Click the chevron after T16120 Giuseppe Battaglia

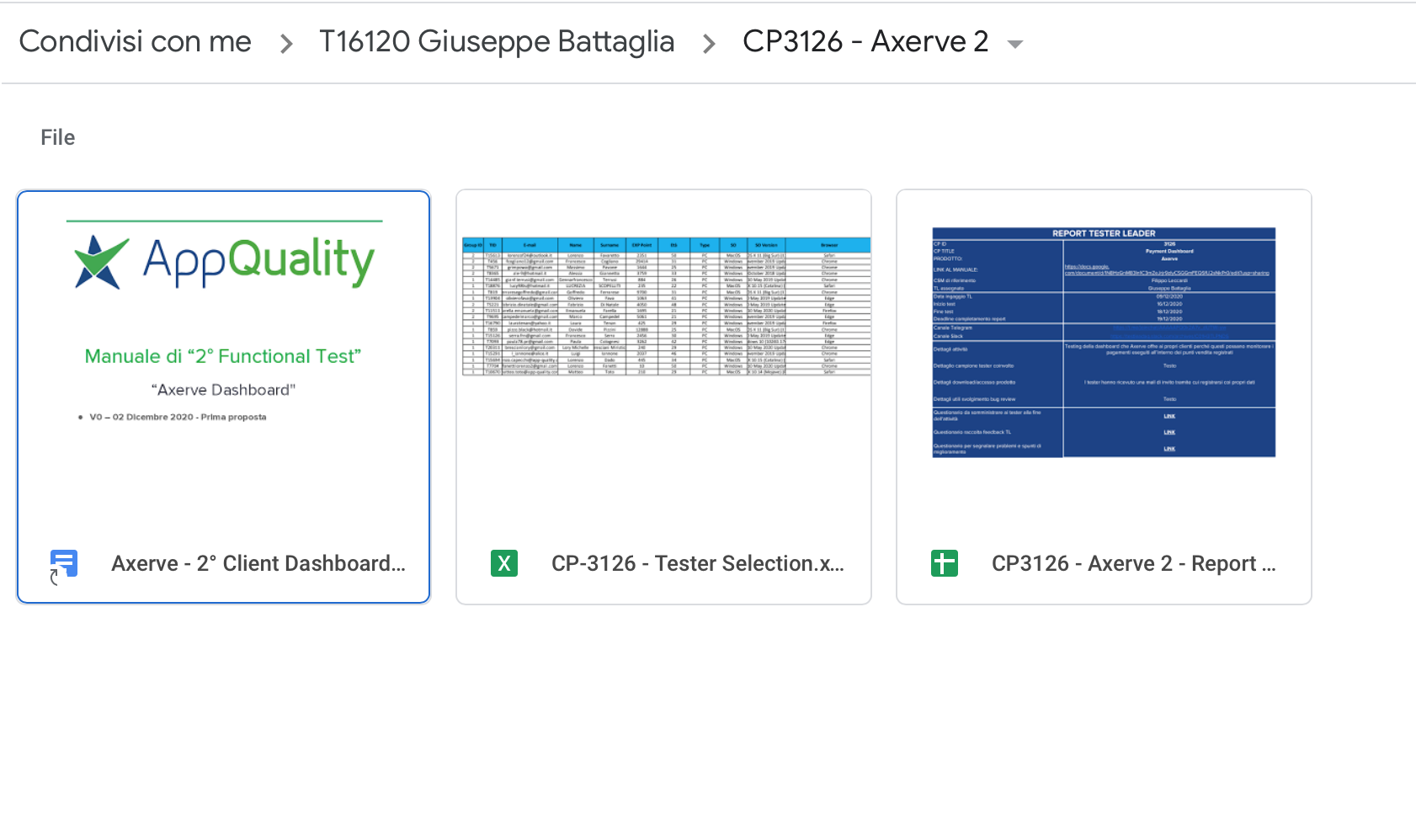tap(709, 43)
